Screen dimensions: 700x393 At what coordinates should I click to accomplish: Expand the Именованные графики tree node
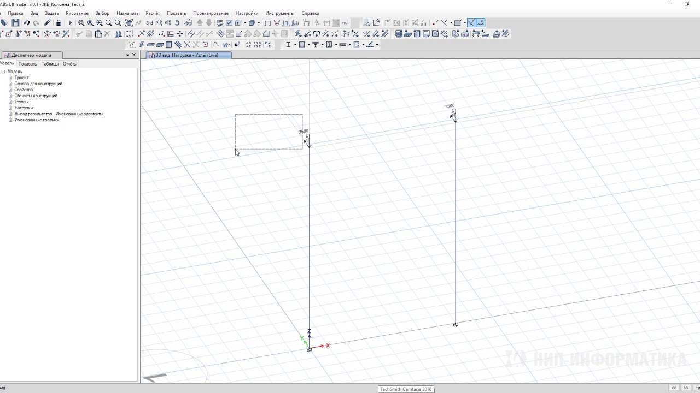tap(10, 120)
